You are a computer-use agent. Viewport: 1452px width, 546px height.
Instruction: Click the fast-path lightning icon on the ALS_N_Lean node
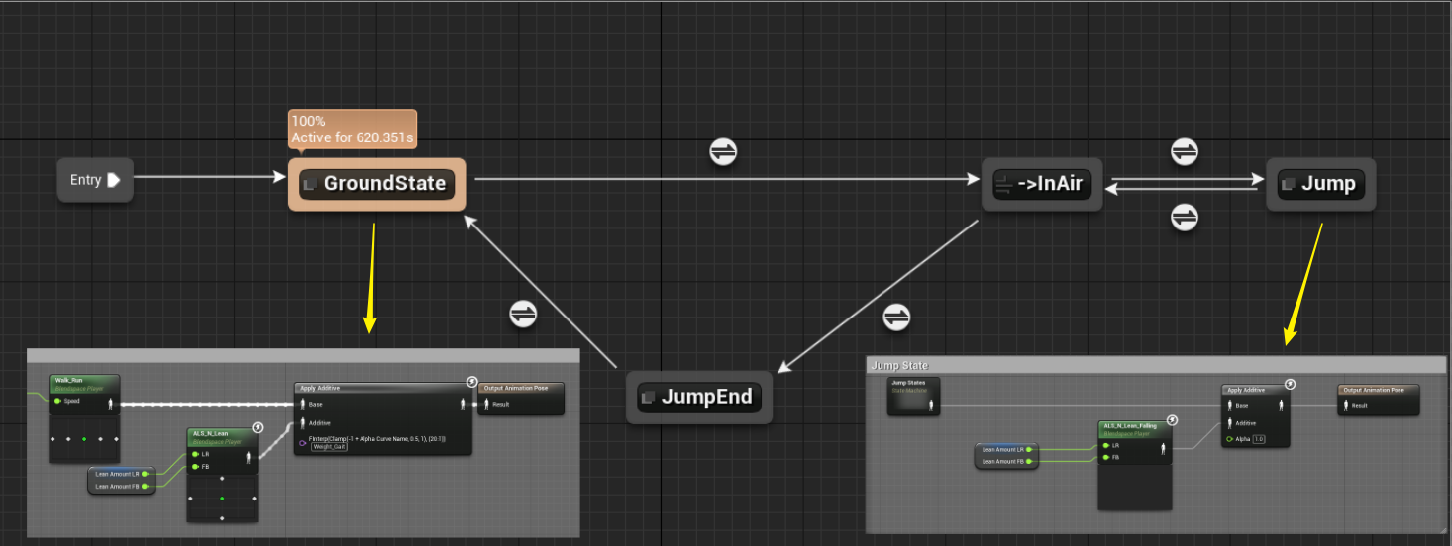tap(258, 427)
